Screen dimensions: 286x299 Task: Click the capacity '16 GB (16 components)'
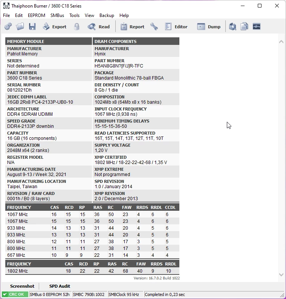[32, 138]
